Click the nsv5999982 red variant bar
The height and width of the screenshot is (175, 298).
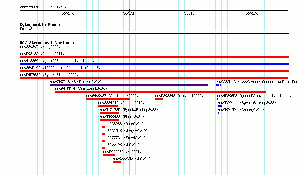click(109, 155)
